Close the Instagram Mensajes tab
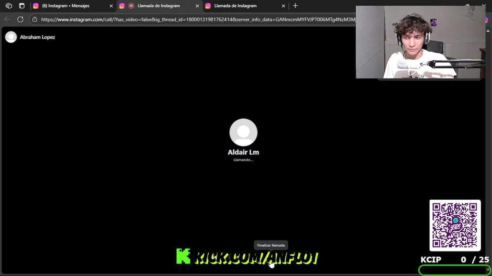The height and width of the screenshot is (276, 492). click(111, 6)
